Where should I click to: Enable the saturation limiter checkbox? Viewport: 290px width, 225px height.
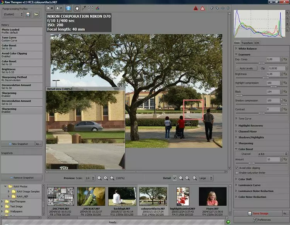pos(237,173)
